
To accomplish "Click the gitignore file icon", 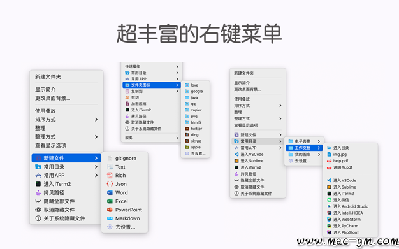I will 110,159.
